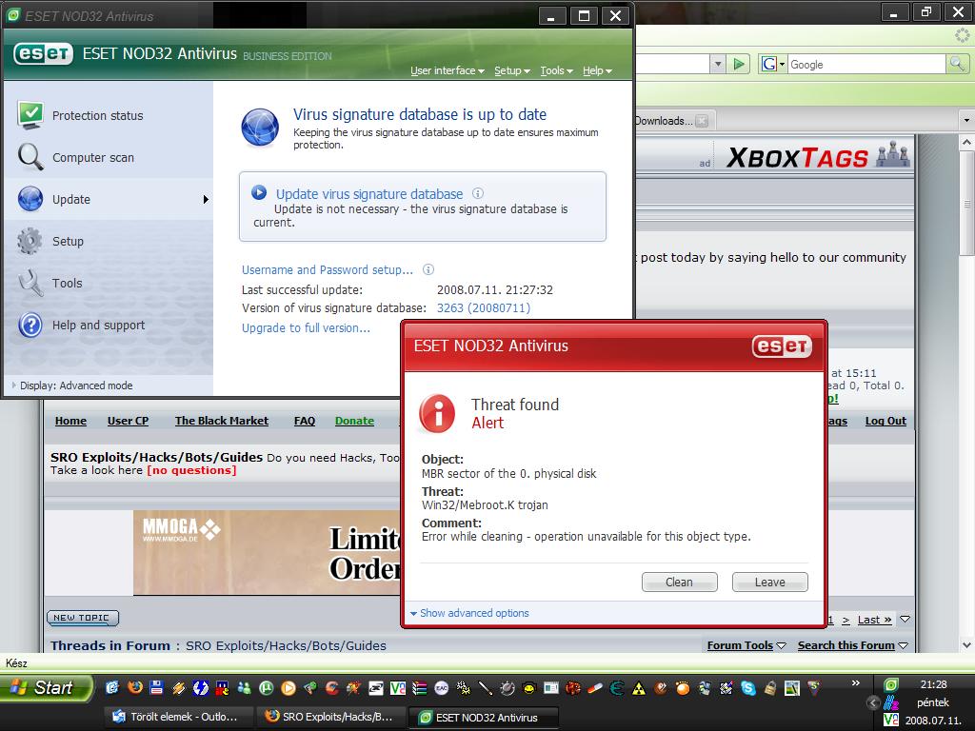The width and height of the screenshot is (975, 731).
Task: Click the floppy disk quick launch icon
Action: pos(157,687)
